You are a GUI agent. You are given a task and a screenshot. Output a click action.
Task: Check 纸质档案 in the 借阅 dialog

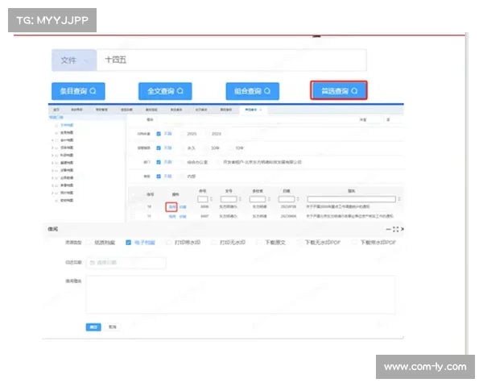tap(89, 243)
